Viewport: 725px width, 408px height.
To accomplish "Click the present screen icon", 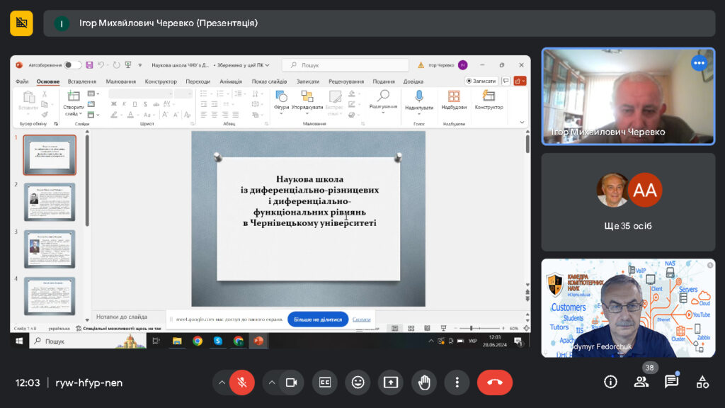I will 391,382.
